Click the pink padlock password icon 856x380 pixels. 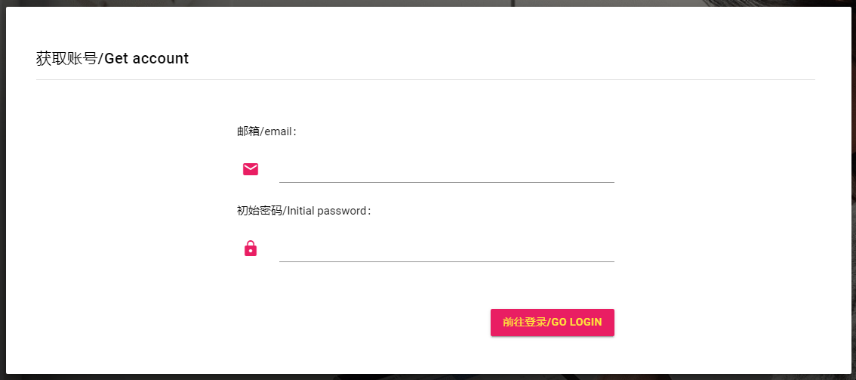pyautogui.click(x=251, y=249)
